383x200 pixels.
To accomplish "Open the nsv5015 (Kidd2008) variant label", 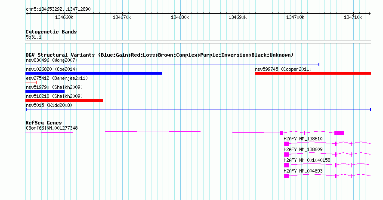I will pos(49,105).
